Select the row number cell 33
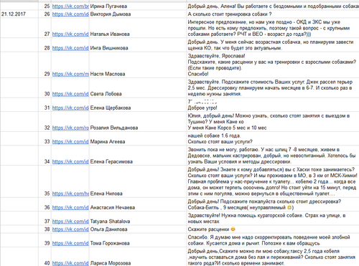The height and width of the screenshot is (266, 359). [x=45, y=138]
